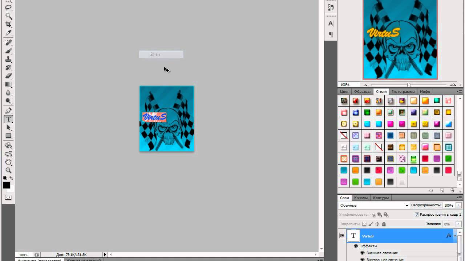Open the Обычные blend mode dropdown
465x261 pixels.
coord(374,205)
